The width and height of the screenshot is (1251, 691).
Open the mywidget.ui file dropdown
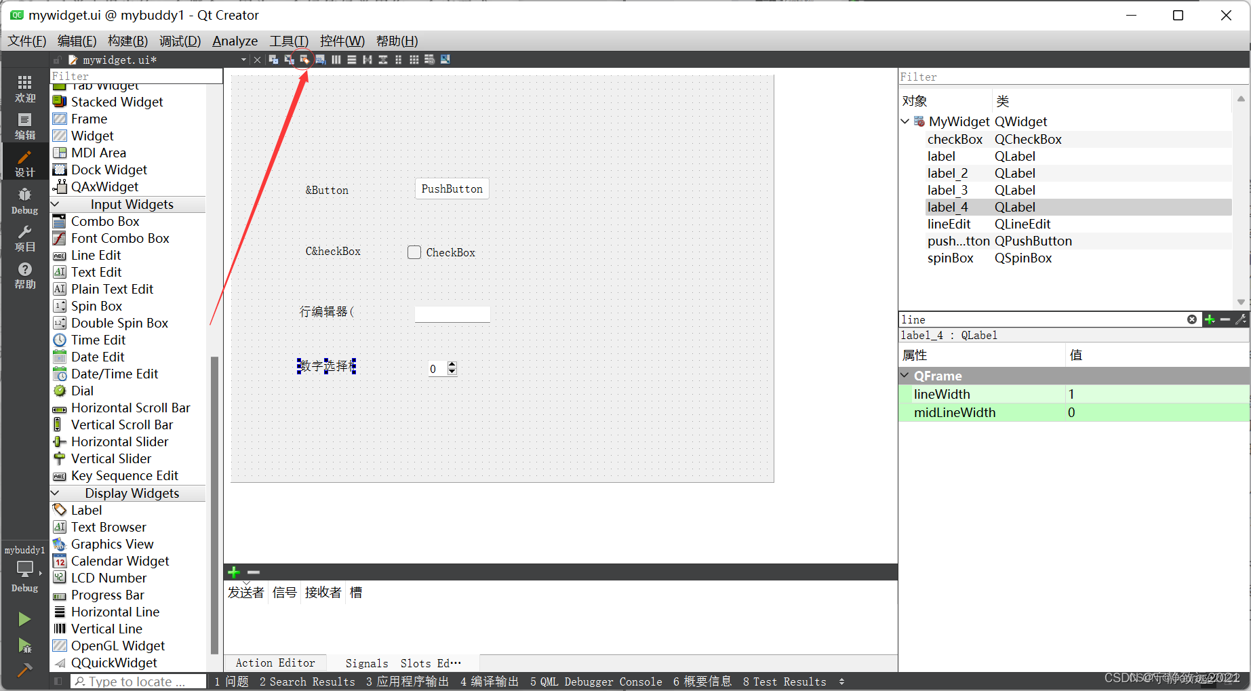click(243, 60)
